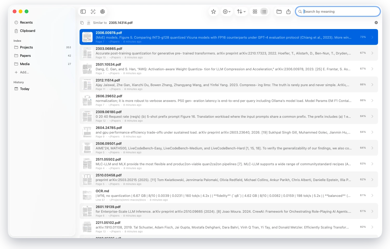This screenshot has height=249, width=390.
Task: Toggle the sidebar panel icon
Action: point(83,11)
